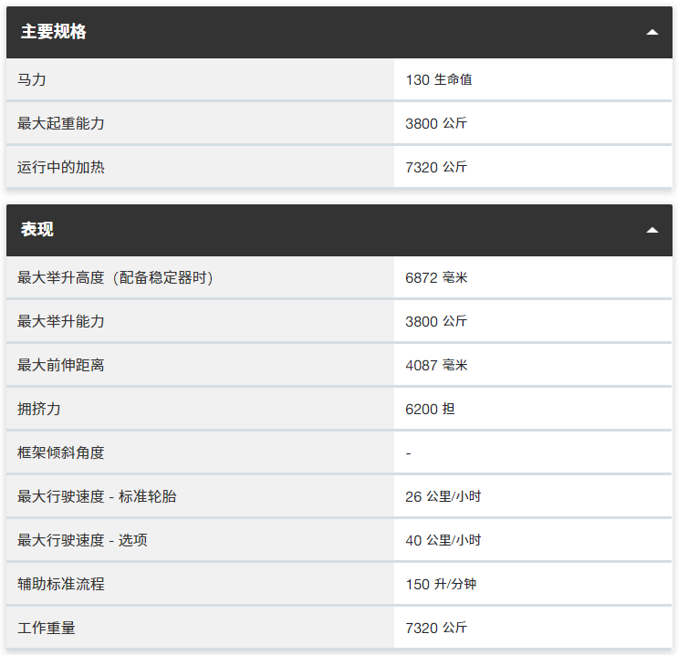The image size is (678, 655).
Task: Collapse the 主要规格 section arrow
Action: tap(652, 32)
